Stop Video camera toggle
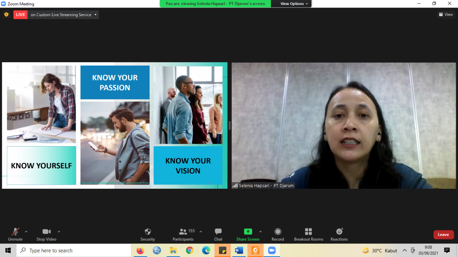 [46, 234]
